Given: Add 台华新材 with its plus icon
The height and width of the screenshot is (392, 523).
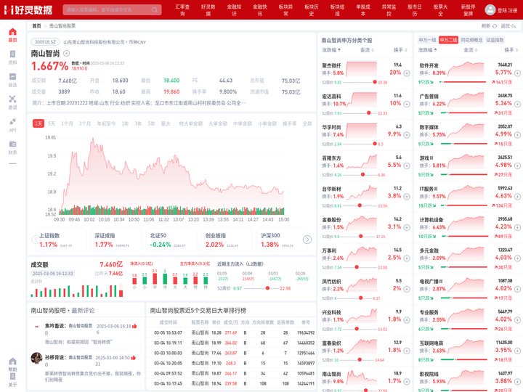Looking at the screenshot, I should (x=407, y=197).
